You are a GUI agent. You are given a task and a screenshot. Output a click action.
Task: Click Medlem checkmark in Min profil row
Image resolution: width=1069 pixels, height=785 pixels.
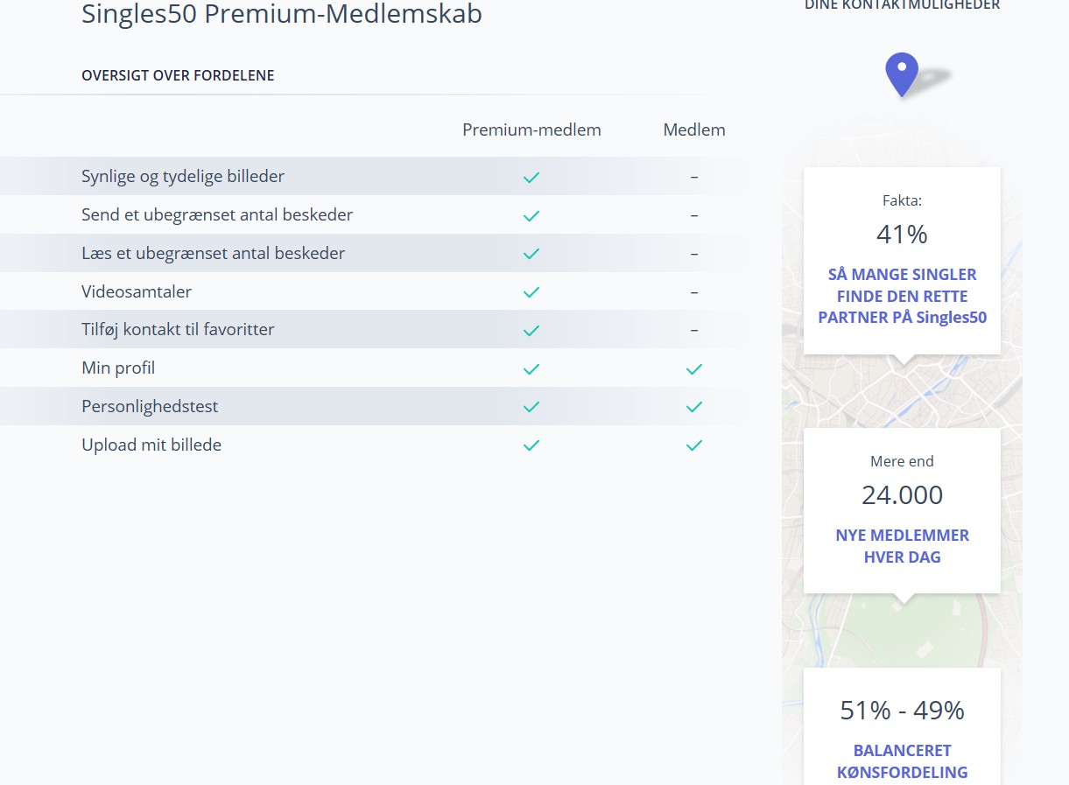[694, 369]
